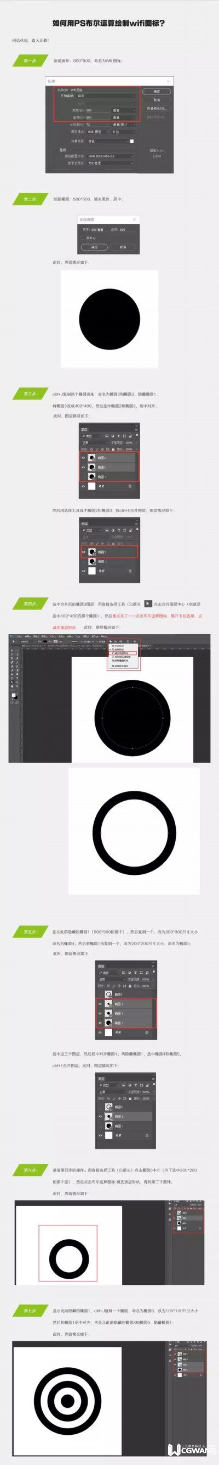Viewport: 219px width, 1465px height.
Task: Open the 图层 panel menu icon above 椭圆2
Action: [x=137, y=430]
